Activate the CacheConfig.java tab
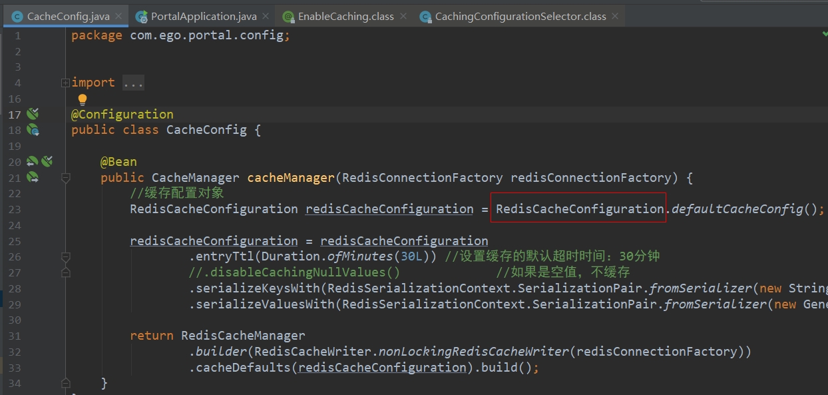The width and height of the screenshot is (828, 395). (67, 17)
